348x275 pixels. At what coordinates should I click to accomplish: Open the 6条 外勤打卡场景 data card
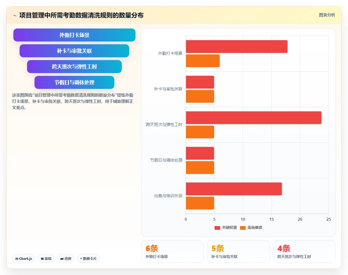click(172, 251)
